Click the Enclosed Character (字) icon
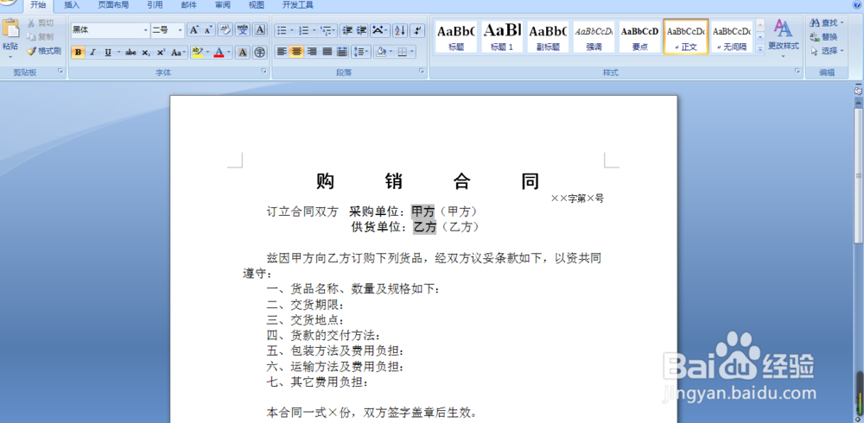Image resolution: width=864 pixels, height=423 pixels. pyautogui.click(x=259, y=53)
